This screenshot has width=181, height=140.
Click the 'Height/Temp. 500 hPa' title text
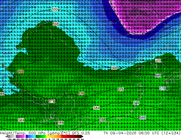pyautogui.click(x=23, y=133)
